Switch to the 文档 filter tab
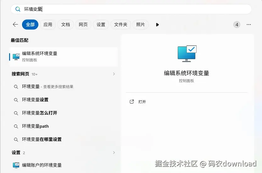The width and height of the screenshot is (262, 173). coord(65,25)
